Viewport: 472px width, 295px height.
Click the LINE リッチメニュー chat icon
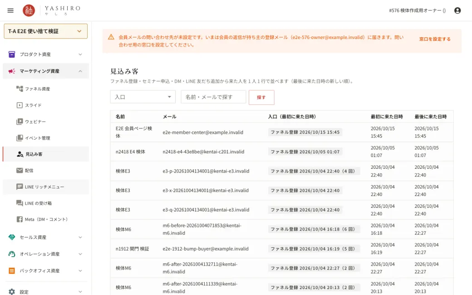click(20, 187)
